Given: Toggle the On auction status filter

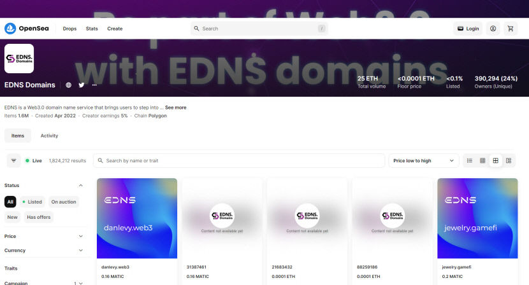Looking at the screenshot, I should coord(64,202).
